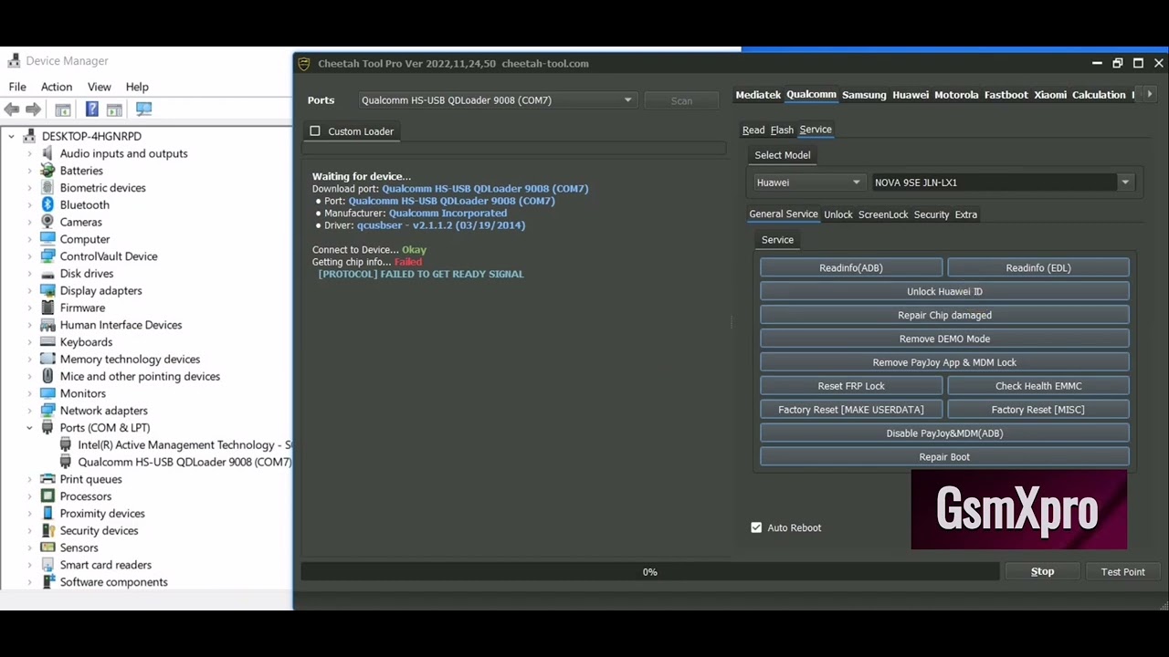Click the Bluetooth category icon
This screenshot has height=657, width=1169.
(47, 205)
